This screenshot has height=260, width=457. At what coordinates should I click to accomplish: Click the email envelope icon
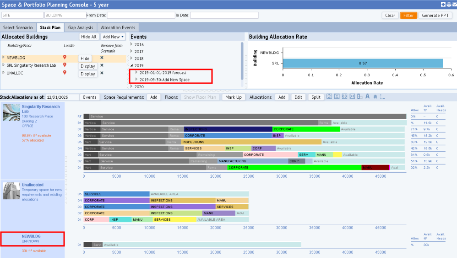coord(454,5)
